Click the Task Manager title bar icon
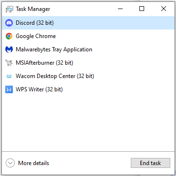Screen dimensions: 176x176 [10, 9]
